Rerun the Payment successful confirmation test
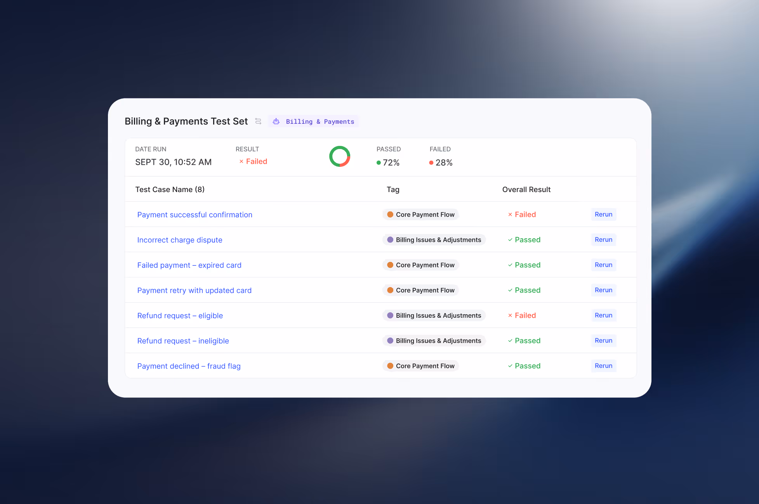 (x=603, y=214)
